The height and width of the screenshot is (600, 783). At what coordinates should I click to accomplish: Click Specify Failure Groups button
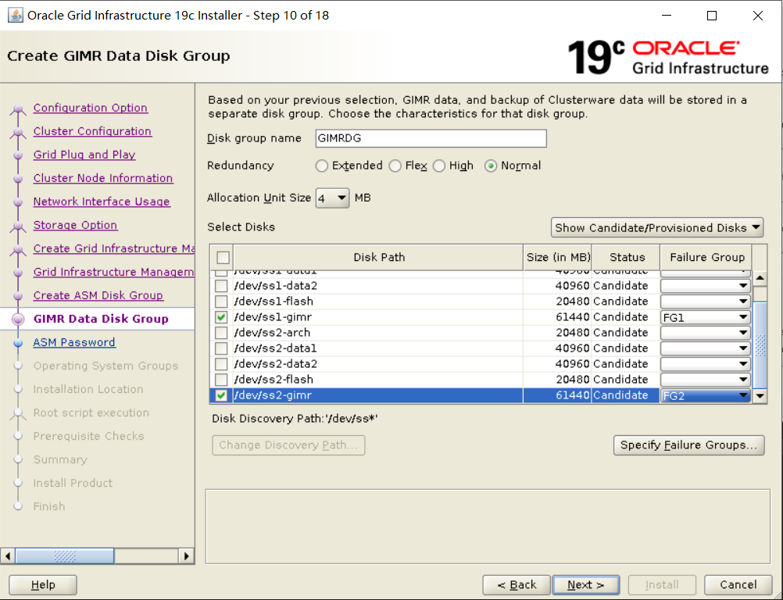(x=688, y=445)
